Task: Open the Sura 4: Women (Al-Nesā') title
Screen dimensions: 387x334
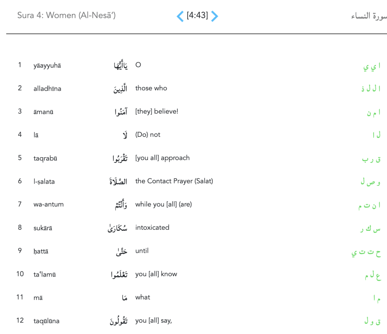Action: 67,16
